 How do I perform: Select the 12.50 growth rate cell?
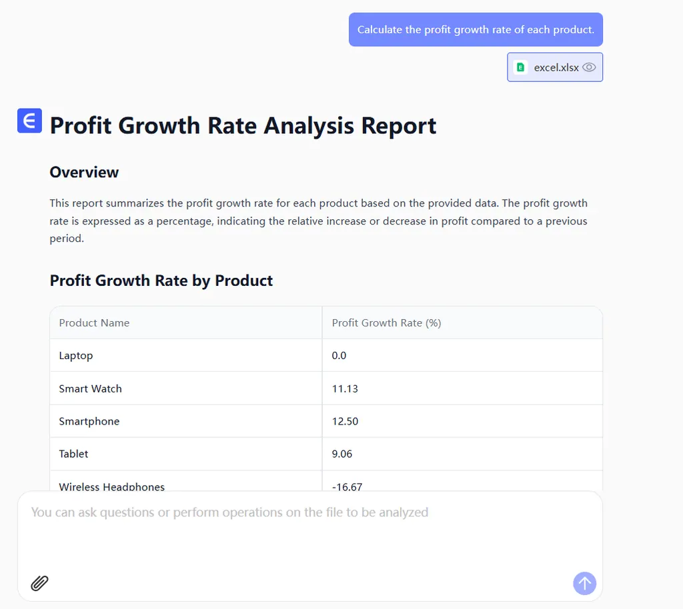point(345,421)
